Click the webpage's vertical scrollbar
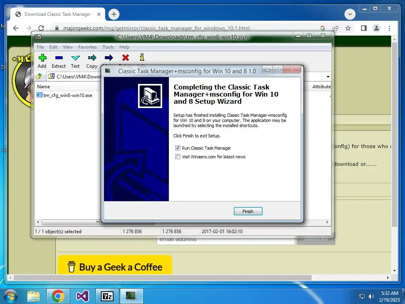This screenshot has width=405, height=304. 394,135
